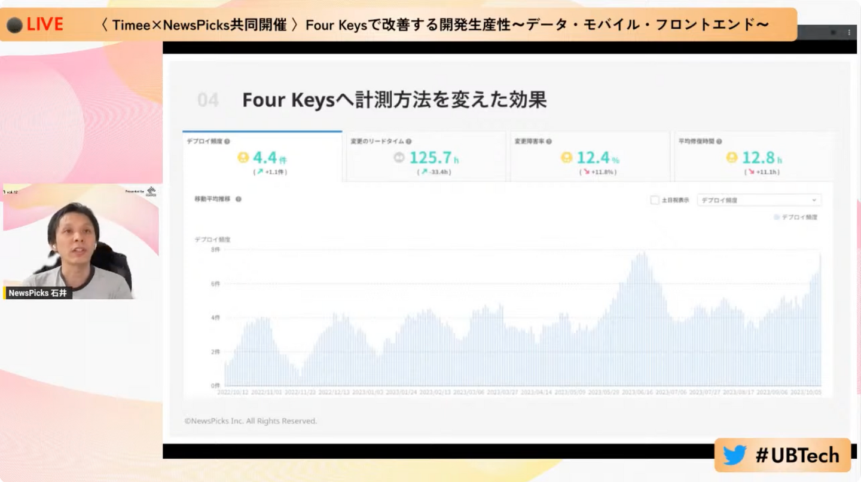This screenshot has height=482, width=861.
Task: Click green up arrow next to -33.4h
Action: [x=425, y=171]
